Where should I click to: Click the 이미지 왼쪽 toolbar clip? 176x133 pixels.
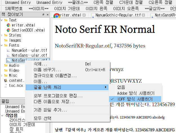96,8
